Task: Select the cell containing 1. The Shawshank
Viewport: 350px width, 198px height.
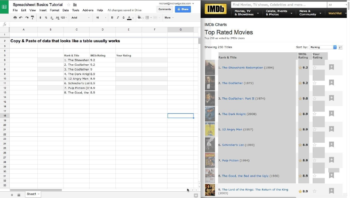Action: click(x=77, y=60)
